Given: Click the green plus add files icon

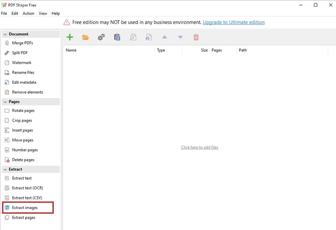Looking at the screenshot, I should tap(70, 37).
